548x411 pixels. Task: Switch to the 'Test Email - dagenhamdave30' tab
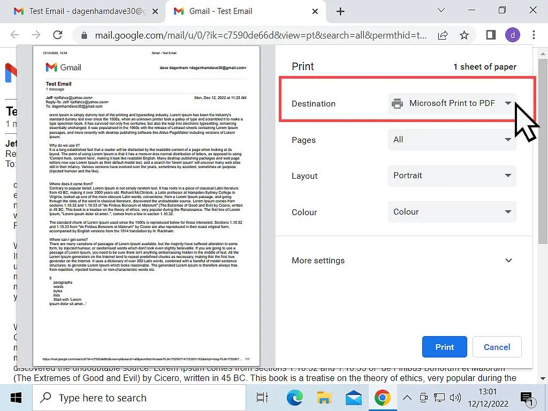(83, 11)
